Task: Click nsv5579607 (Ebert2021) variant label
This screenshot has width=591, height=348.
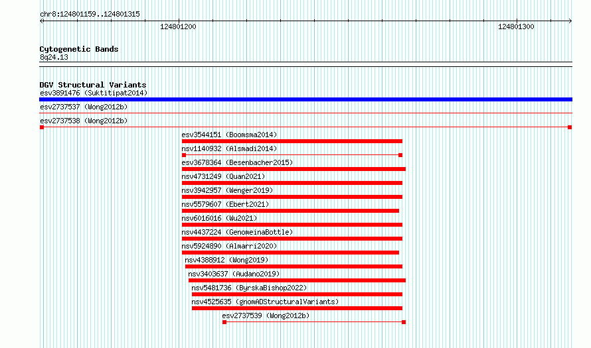Action: point(225,204)
